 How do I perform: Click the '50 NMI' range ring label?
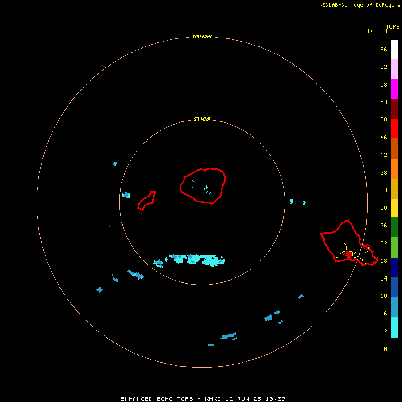click(202, 119)
